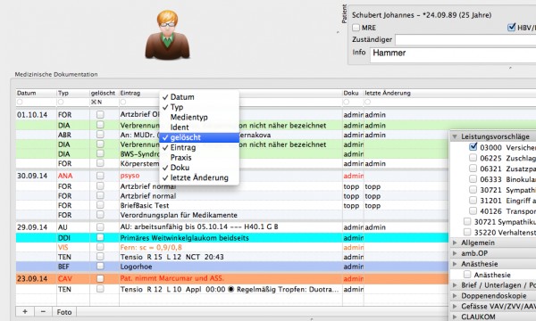This screenshot has width=536, height=321.
Task: Expand the Allgemein section
Action: [455, 243]
